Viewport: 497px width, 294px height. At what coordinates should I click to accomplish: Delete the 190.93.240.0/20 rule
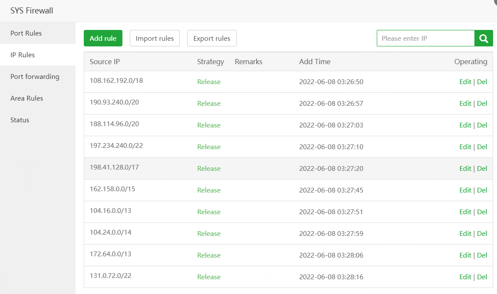(x=482, y=104)
